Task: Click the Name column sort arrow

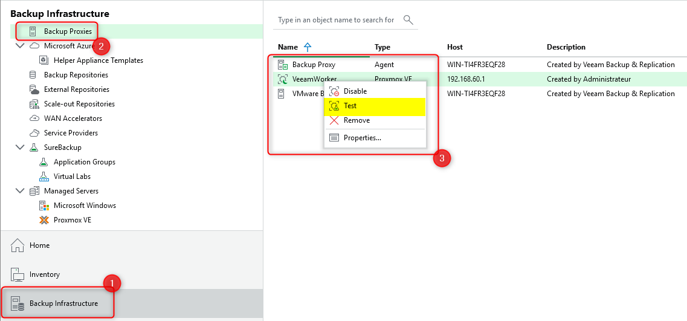Action: click(x=308, y=47)
